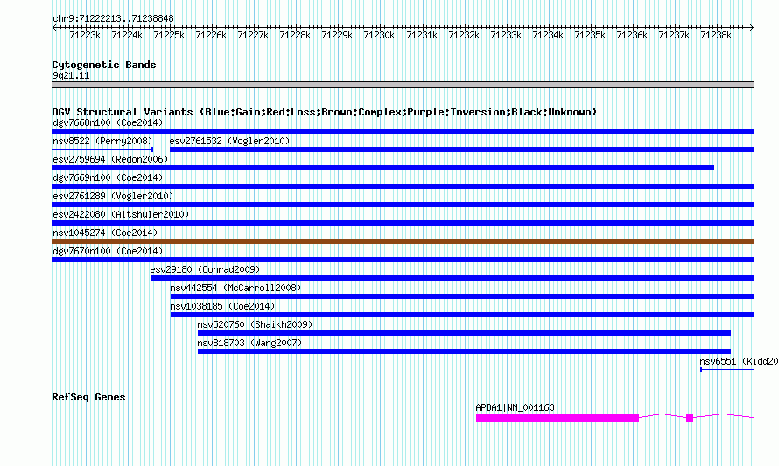
Task: Click the 71238k ruler tick label
Action: pos(716,35)
